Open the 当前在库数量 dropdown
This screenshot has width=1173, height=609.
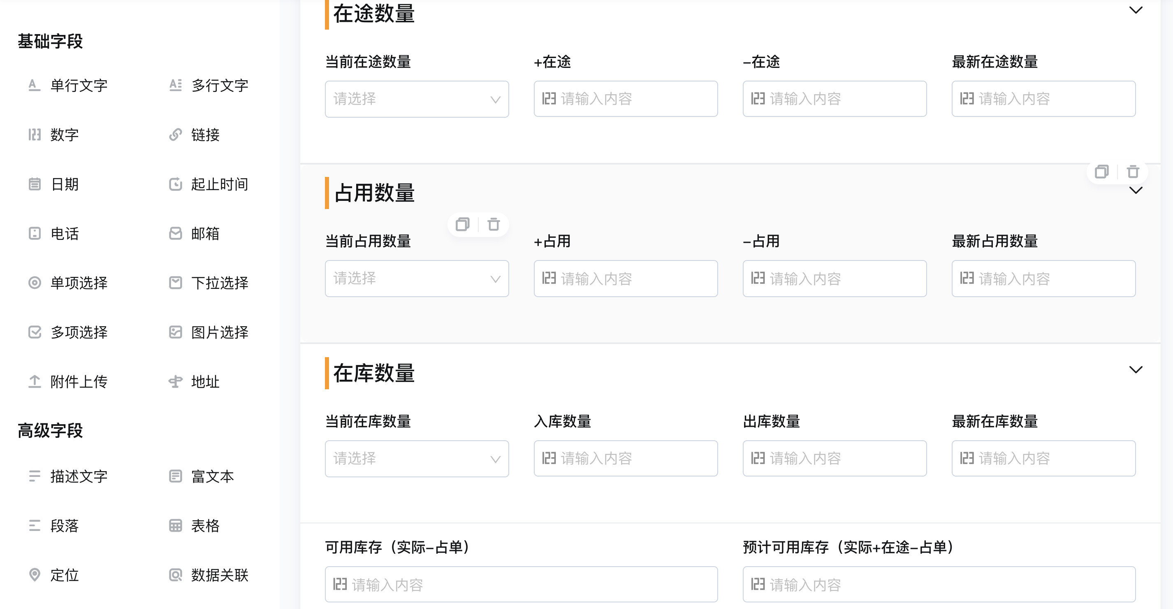(417, 458)
